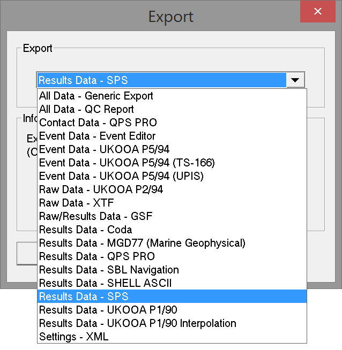
Task: Select All Data - Generic Export option
Action: [x=96, y=96]
